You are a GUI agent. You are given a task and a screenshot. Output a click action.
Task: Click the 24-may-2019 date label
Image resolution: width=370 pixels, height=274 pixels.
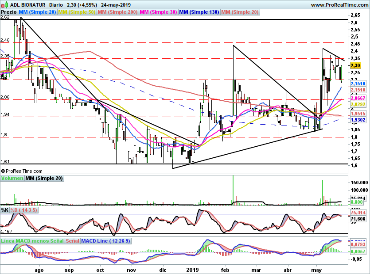click(x=116, y=5)
